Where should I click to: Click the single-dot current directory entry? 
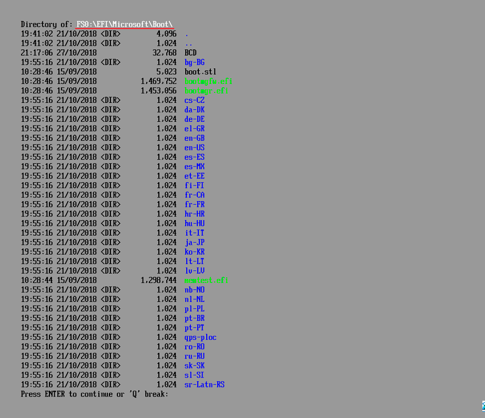click(x=187, y=36)
